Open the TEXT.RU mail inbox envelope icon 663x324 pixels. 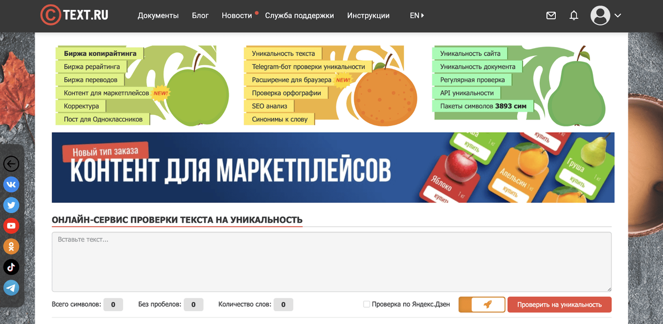pos(551,15)
